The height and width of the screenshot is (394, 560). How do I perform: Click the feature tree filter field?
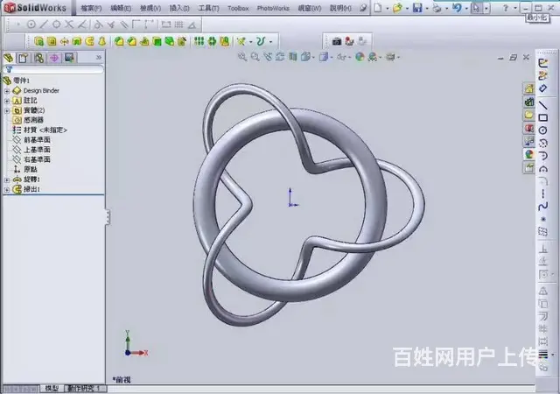pos(53,69)
